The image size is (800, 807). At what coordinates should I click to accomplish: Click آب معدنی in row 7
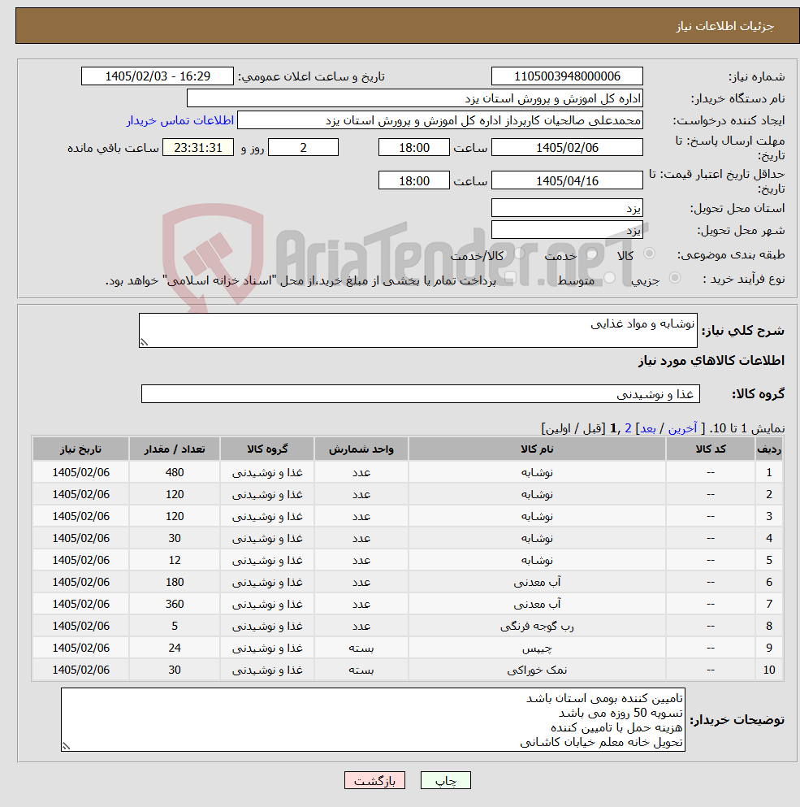pos(537,604)
